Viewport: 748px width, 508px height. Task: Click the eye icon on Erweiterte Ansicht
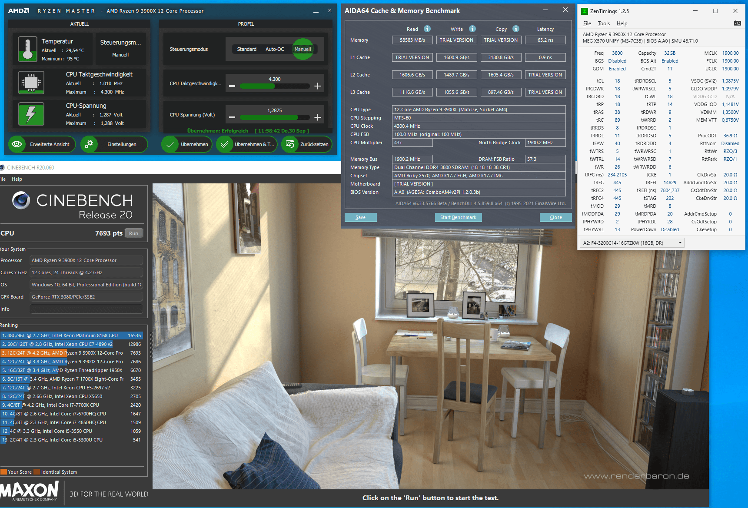pyautogui.click(x=17, y=144)
